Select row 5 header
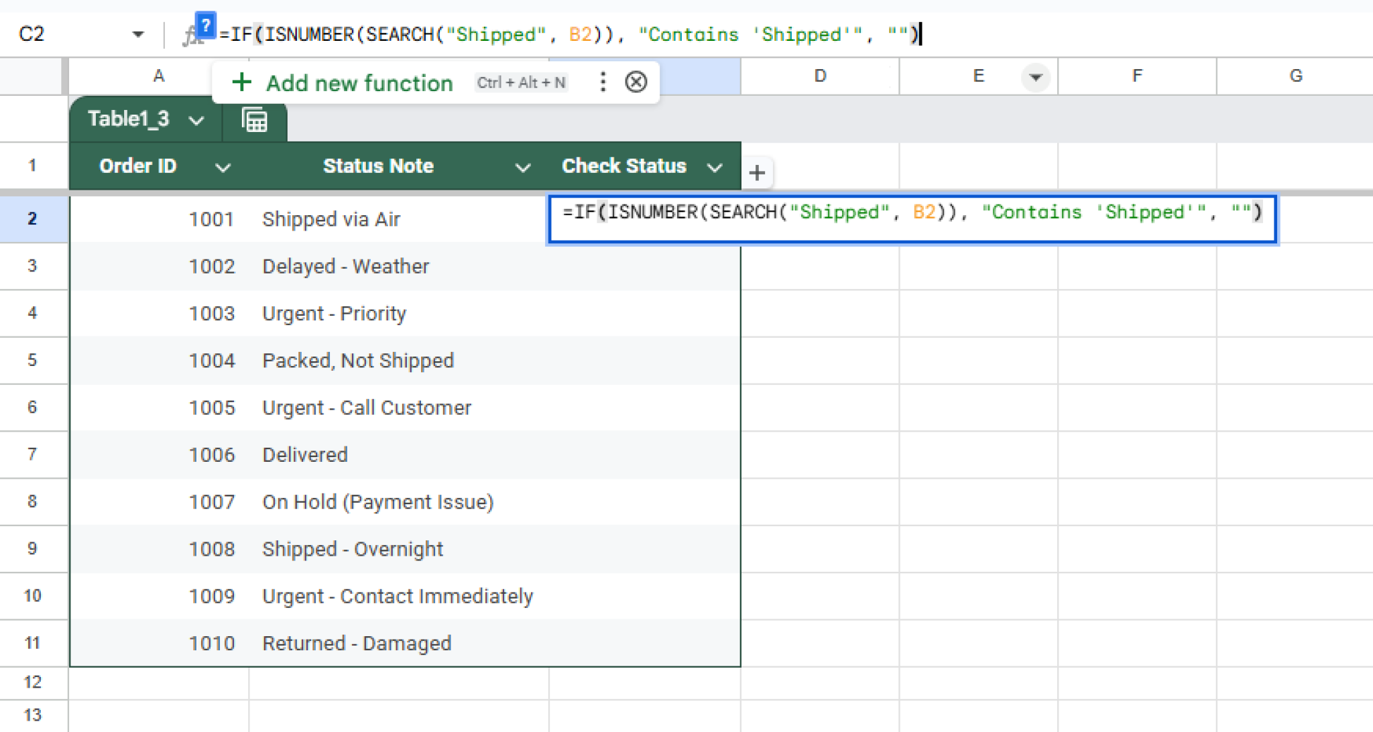The width and height of the screenshot is (1373, 732). pyautogui.click(x=32, y=360)
